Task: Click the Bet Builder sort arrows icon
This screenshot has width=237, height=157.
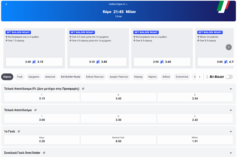Action: point(207,77)
